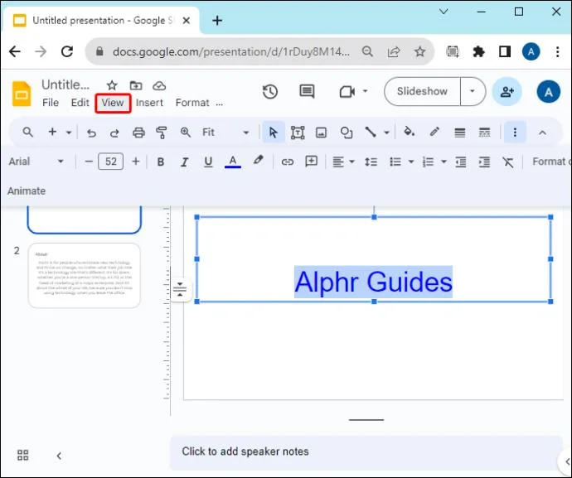
Task: Click the fill color bucket icon
Action: pyautogui.click(x=409, y=132)
